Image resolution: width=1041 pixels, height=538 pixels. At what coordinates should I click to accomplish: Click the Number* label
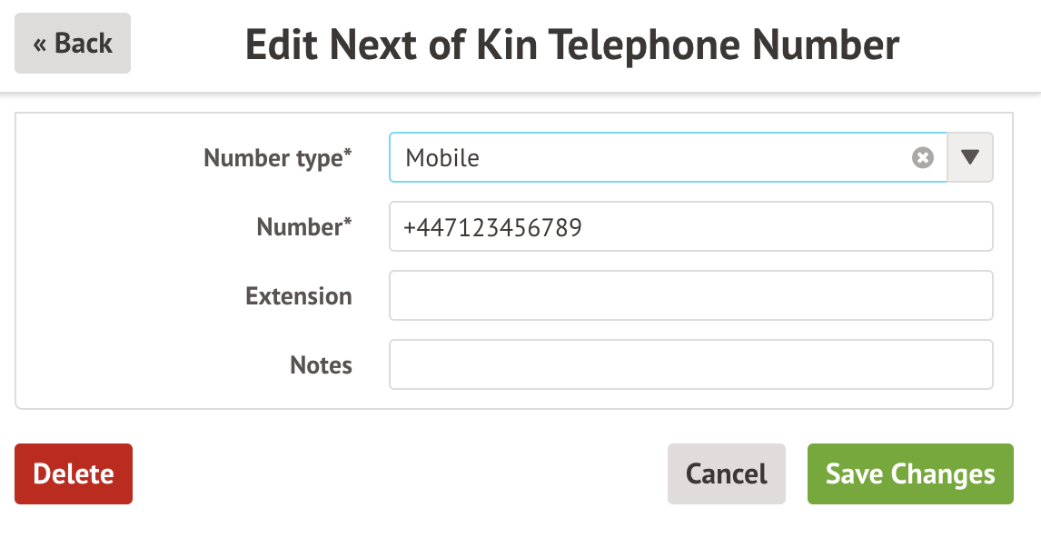(x=304, y=226)
